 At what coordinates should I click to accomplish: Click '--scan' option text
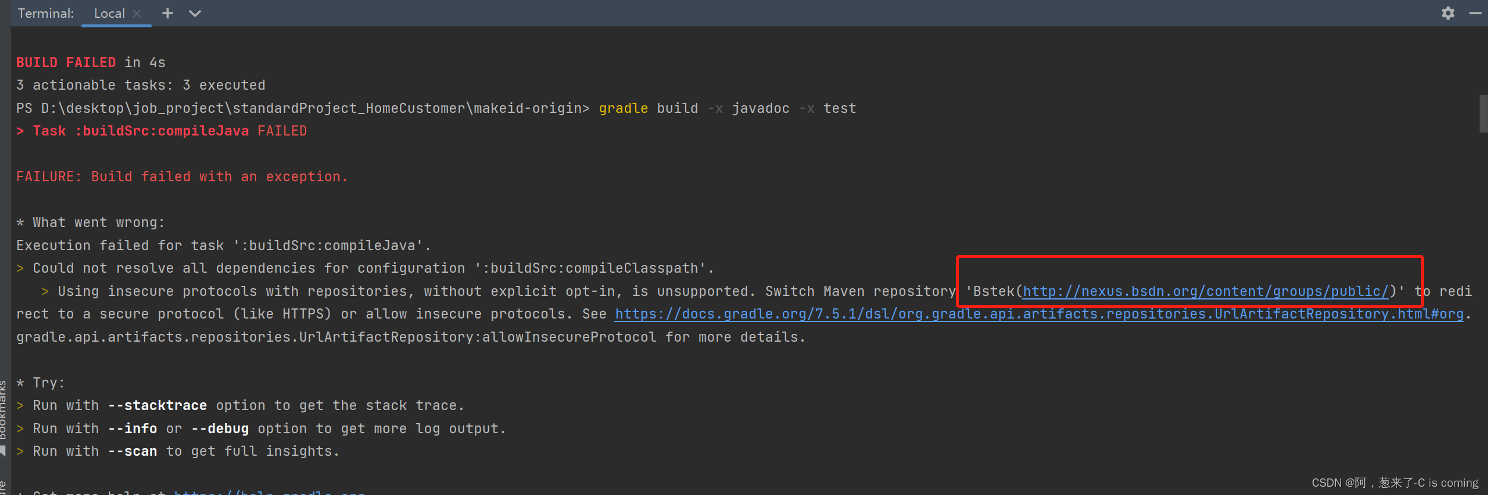point(133,451)
